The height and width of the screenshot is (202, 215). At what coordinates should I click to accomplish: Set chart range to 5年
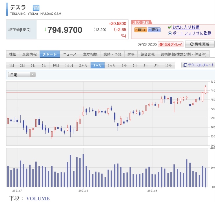157,65
